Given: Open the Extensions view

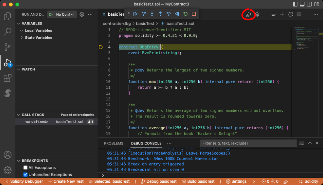Looking at the screenshot, I should (x=7, y=78).
